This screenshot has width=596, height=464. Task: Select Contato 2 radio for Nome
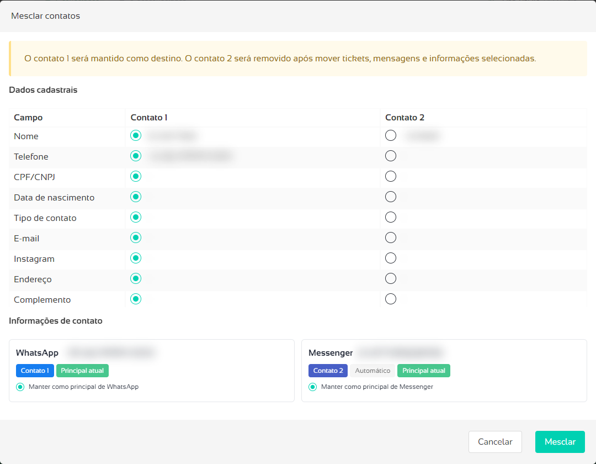coord(390,135)
